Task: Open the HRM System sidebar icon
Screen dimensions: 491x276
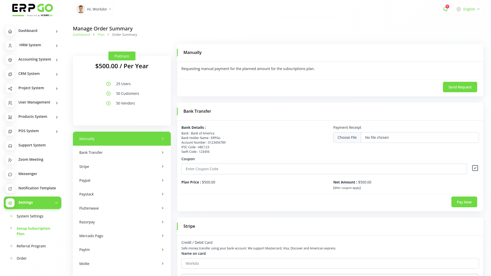Action: 10,46
